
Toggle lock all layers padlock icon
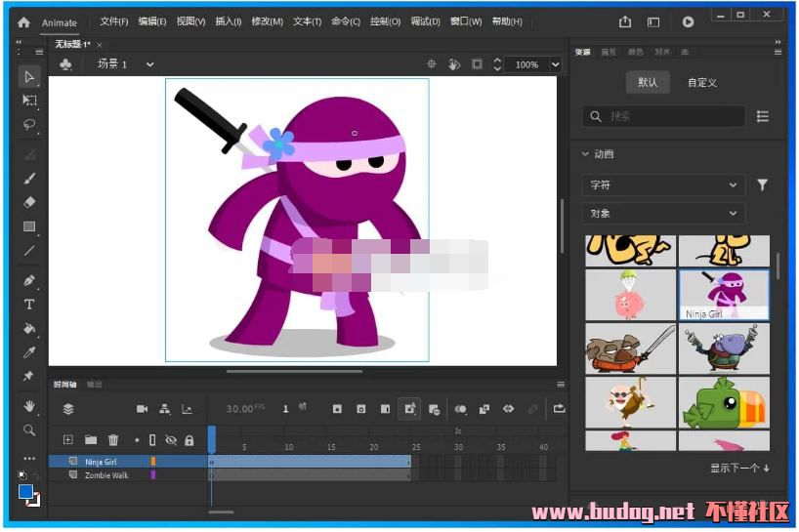click(189, 440)
